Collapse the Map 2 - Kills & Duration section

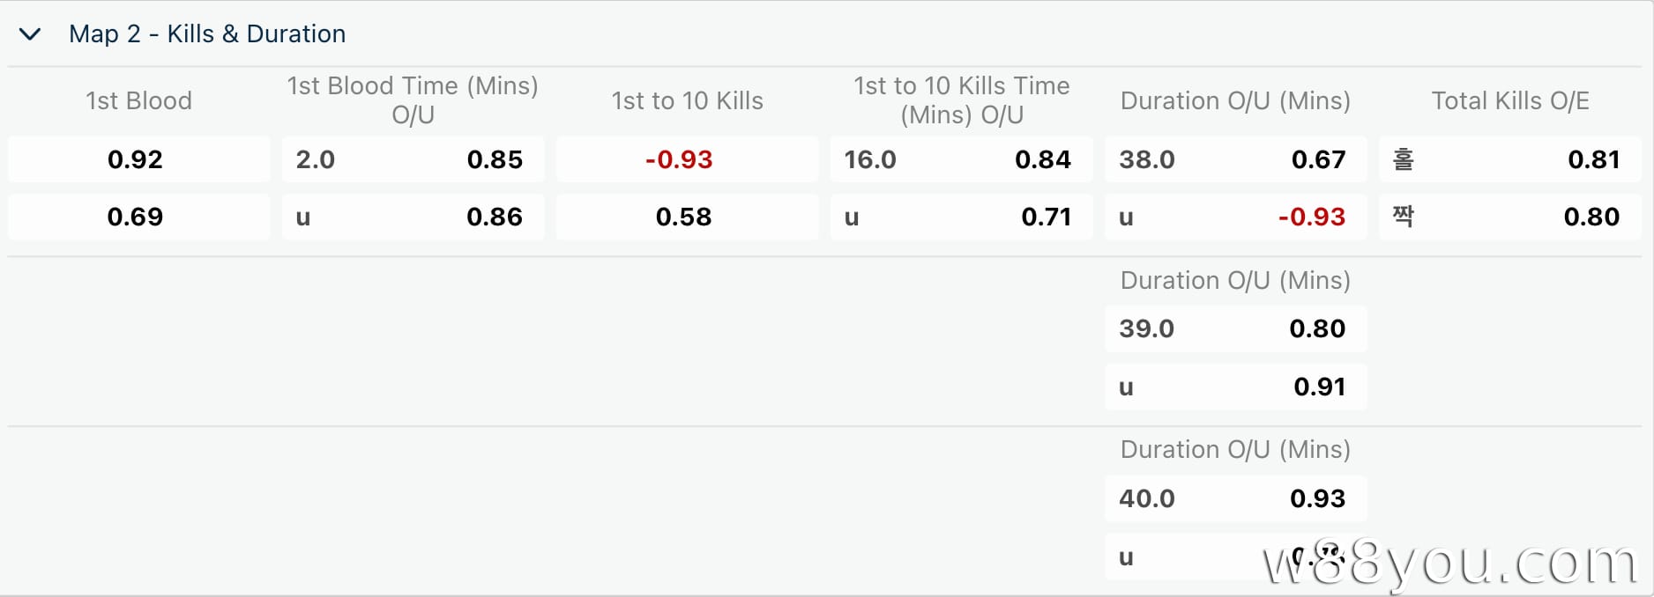(30, 34)
